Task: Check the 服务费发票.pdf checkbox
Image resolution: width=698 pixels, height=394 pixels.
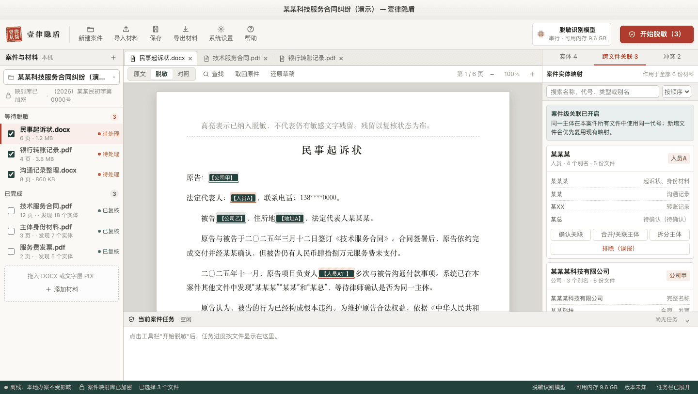Action: pyautogui.click(x=11, y=252)
